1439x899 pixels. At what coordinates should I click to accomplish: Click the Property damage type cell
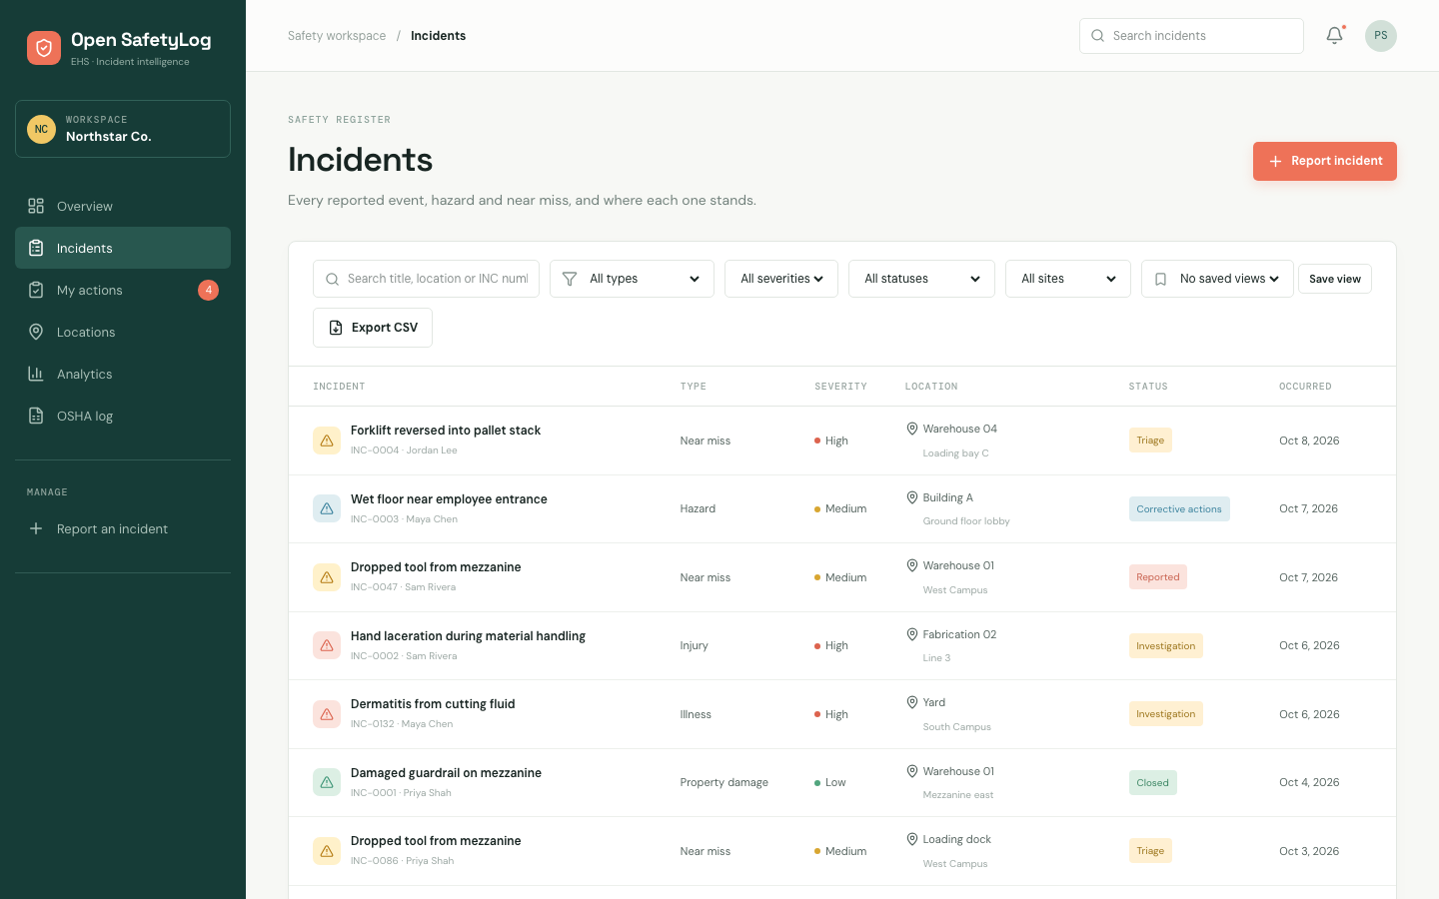coord(724,782)
